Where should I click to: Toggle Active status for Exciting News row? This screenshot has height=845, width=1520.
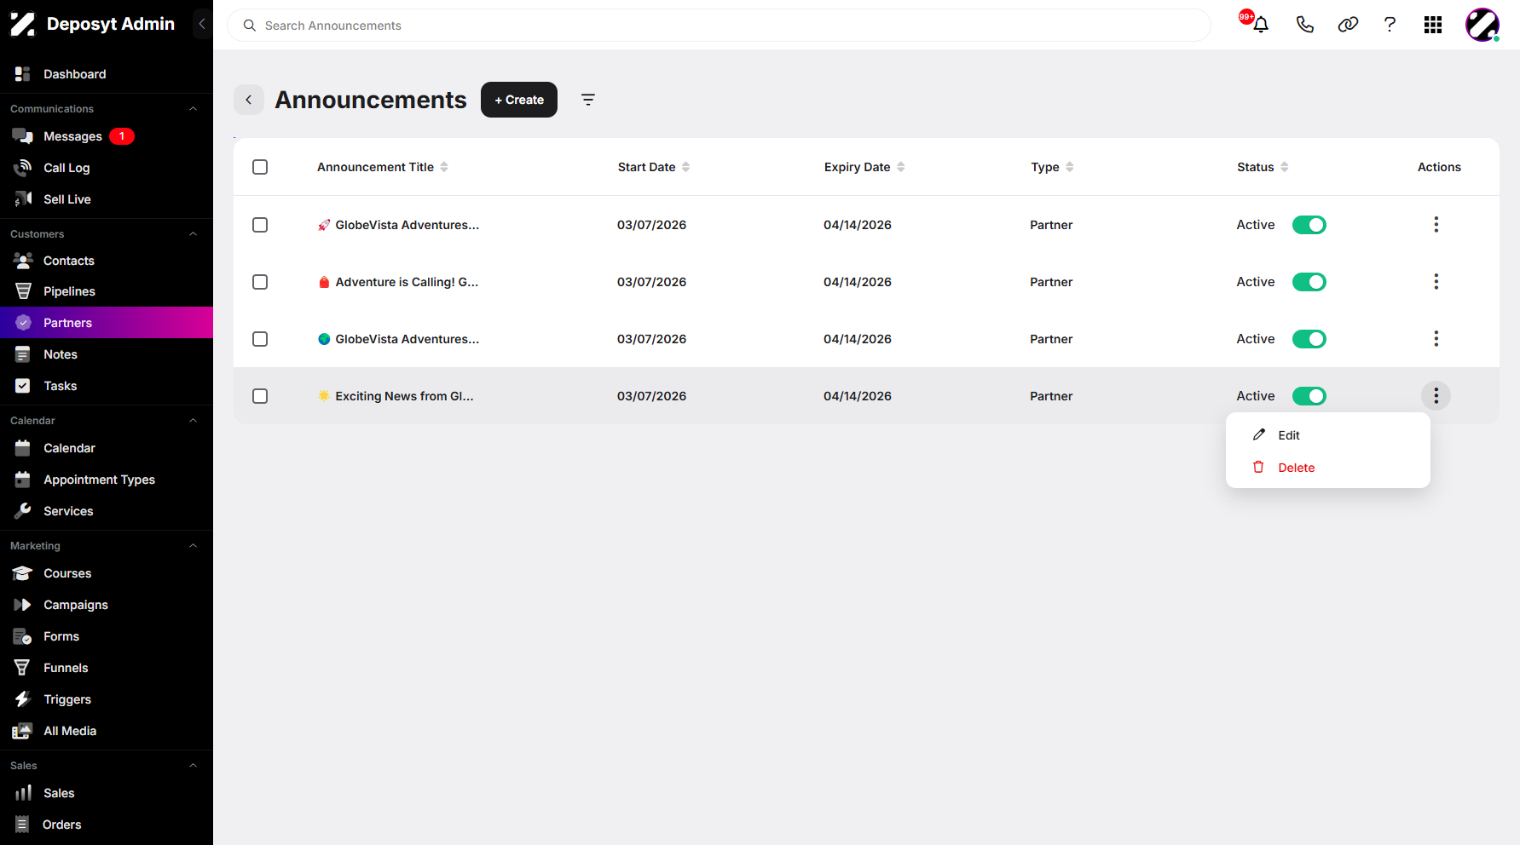pyautogui.click(x=1309, y=396)
